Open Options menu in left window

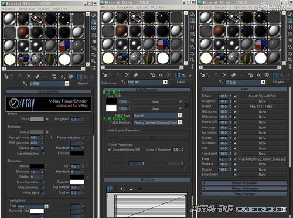pos(43,9)
